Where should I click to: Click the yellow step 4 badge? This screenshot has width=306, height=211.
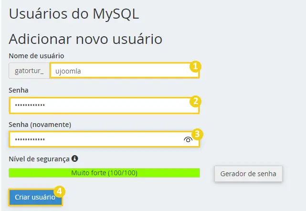59,191
